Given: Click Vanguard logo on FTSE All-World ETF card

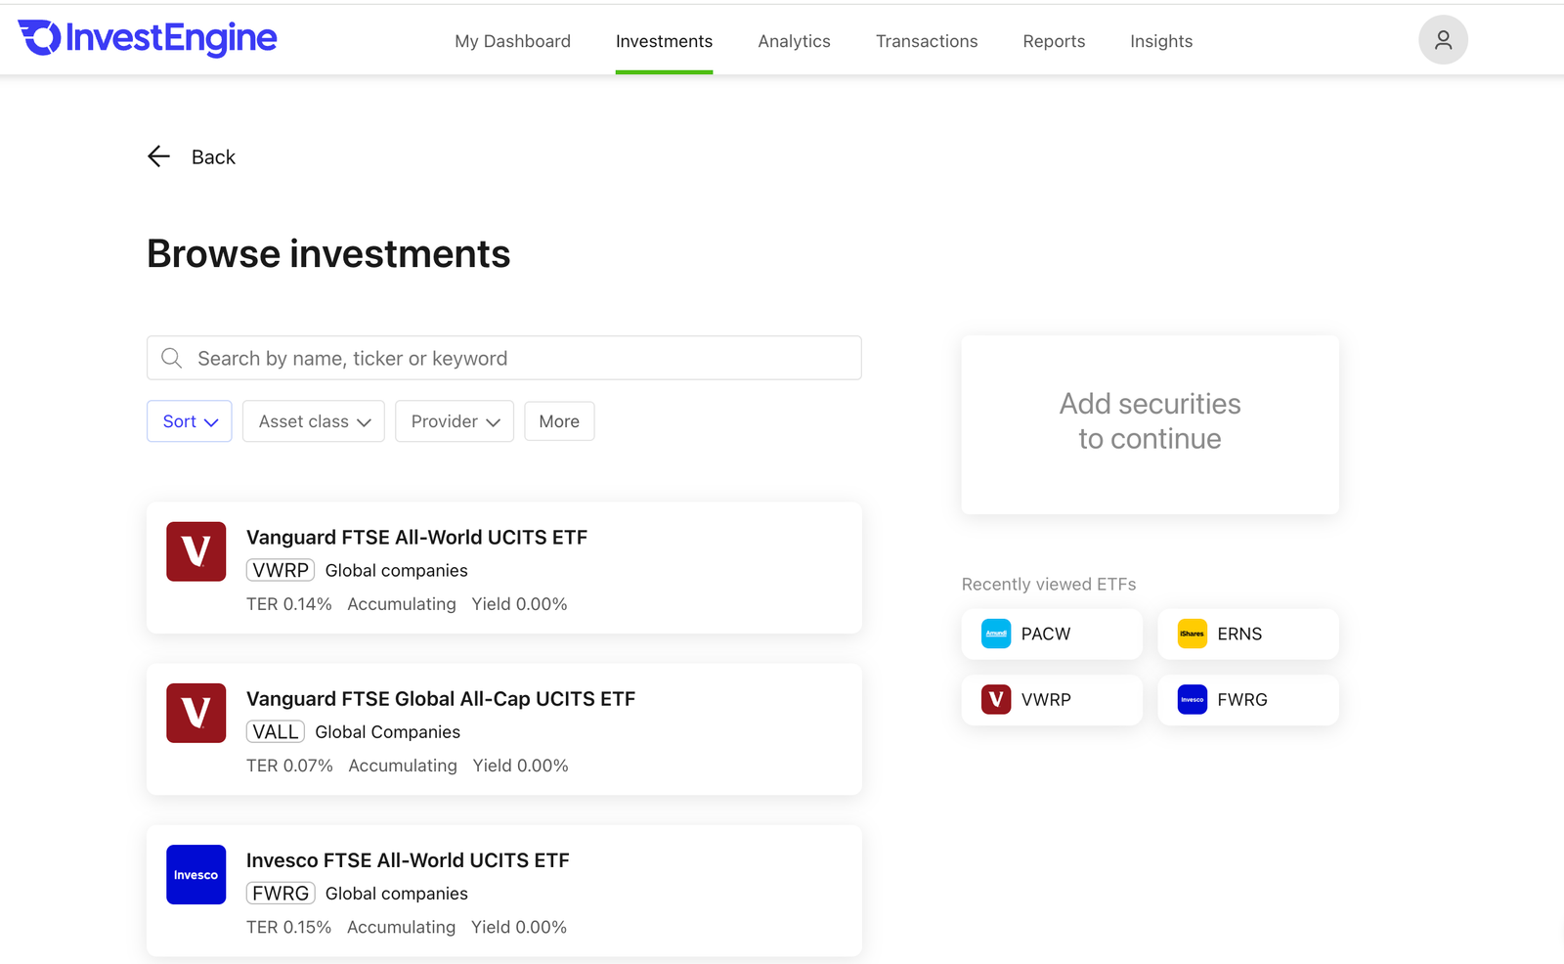Looking at the screenshot, I should [x=196, y=551].
